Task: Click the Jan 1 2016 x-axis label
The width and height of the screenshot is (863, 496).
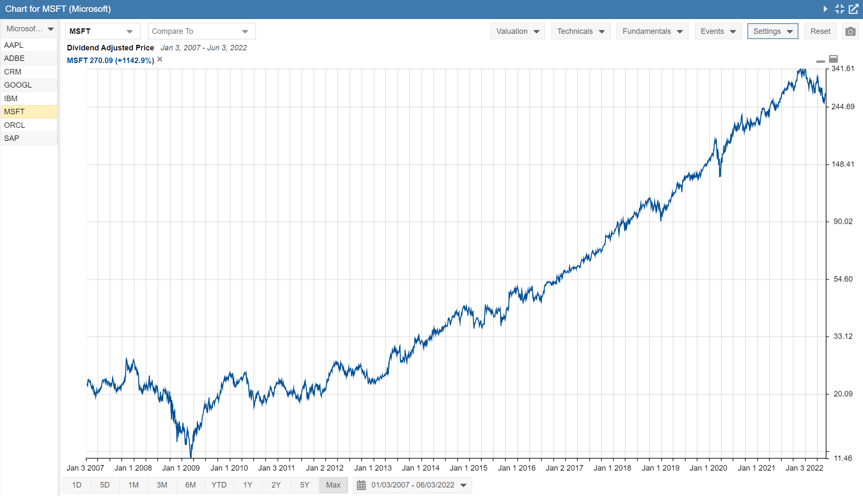Action: tap(517, 468)
